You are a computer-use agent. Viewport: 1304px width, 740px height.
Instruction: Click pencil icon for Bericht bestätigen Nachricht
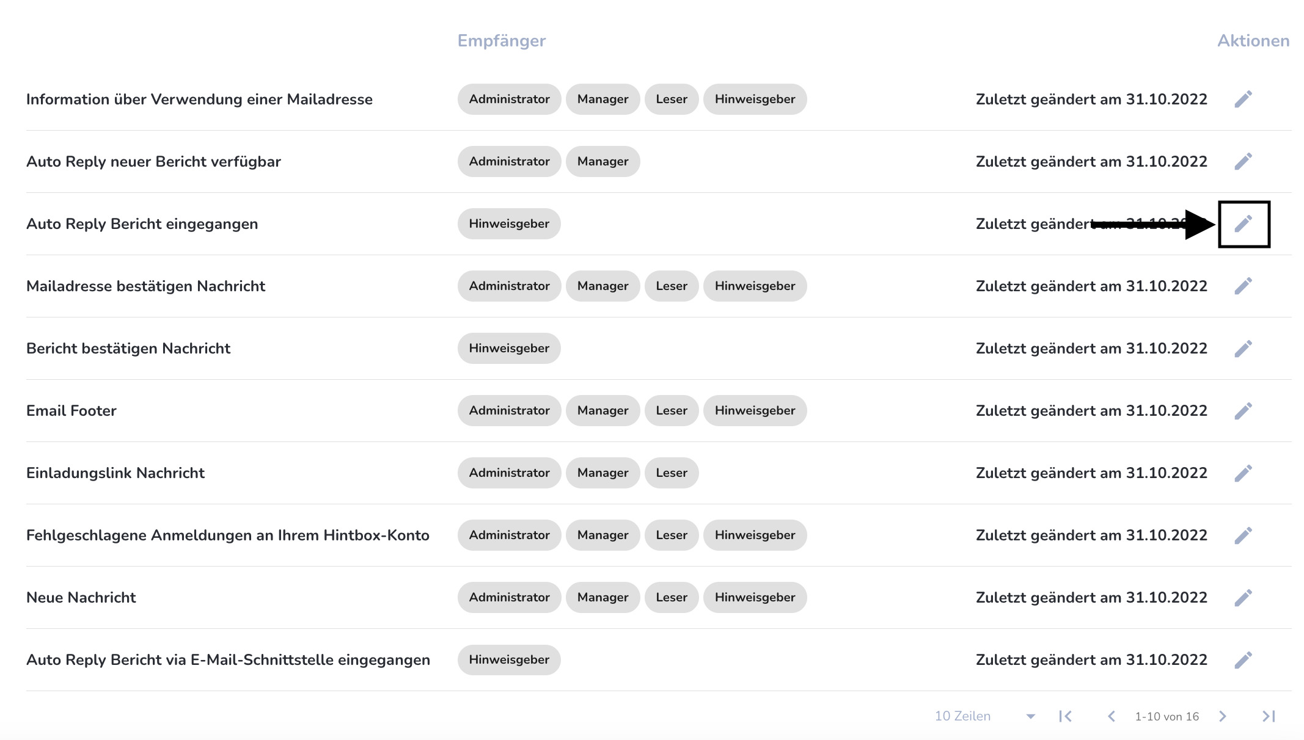tap(1243, 348)
